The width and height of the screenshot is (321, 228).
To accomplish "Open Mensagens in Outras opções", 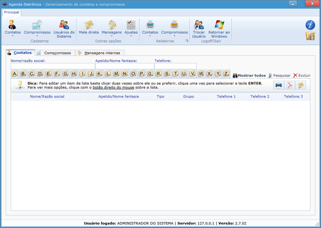I will coord(111,28).
